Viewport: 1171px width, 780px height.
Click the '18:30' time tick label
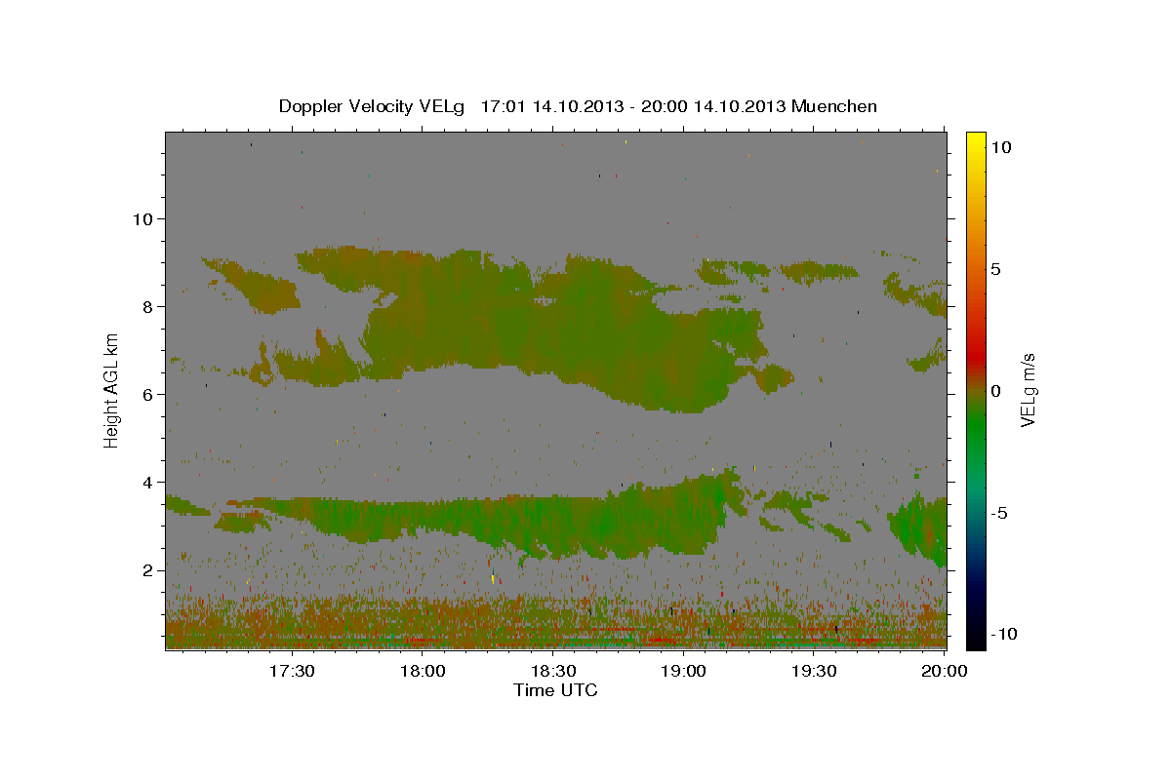click(553, 671)
